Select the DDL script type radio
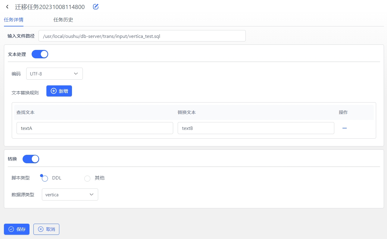 tap(45, 178)
